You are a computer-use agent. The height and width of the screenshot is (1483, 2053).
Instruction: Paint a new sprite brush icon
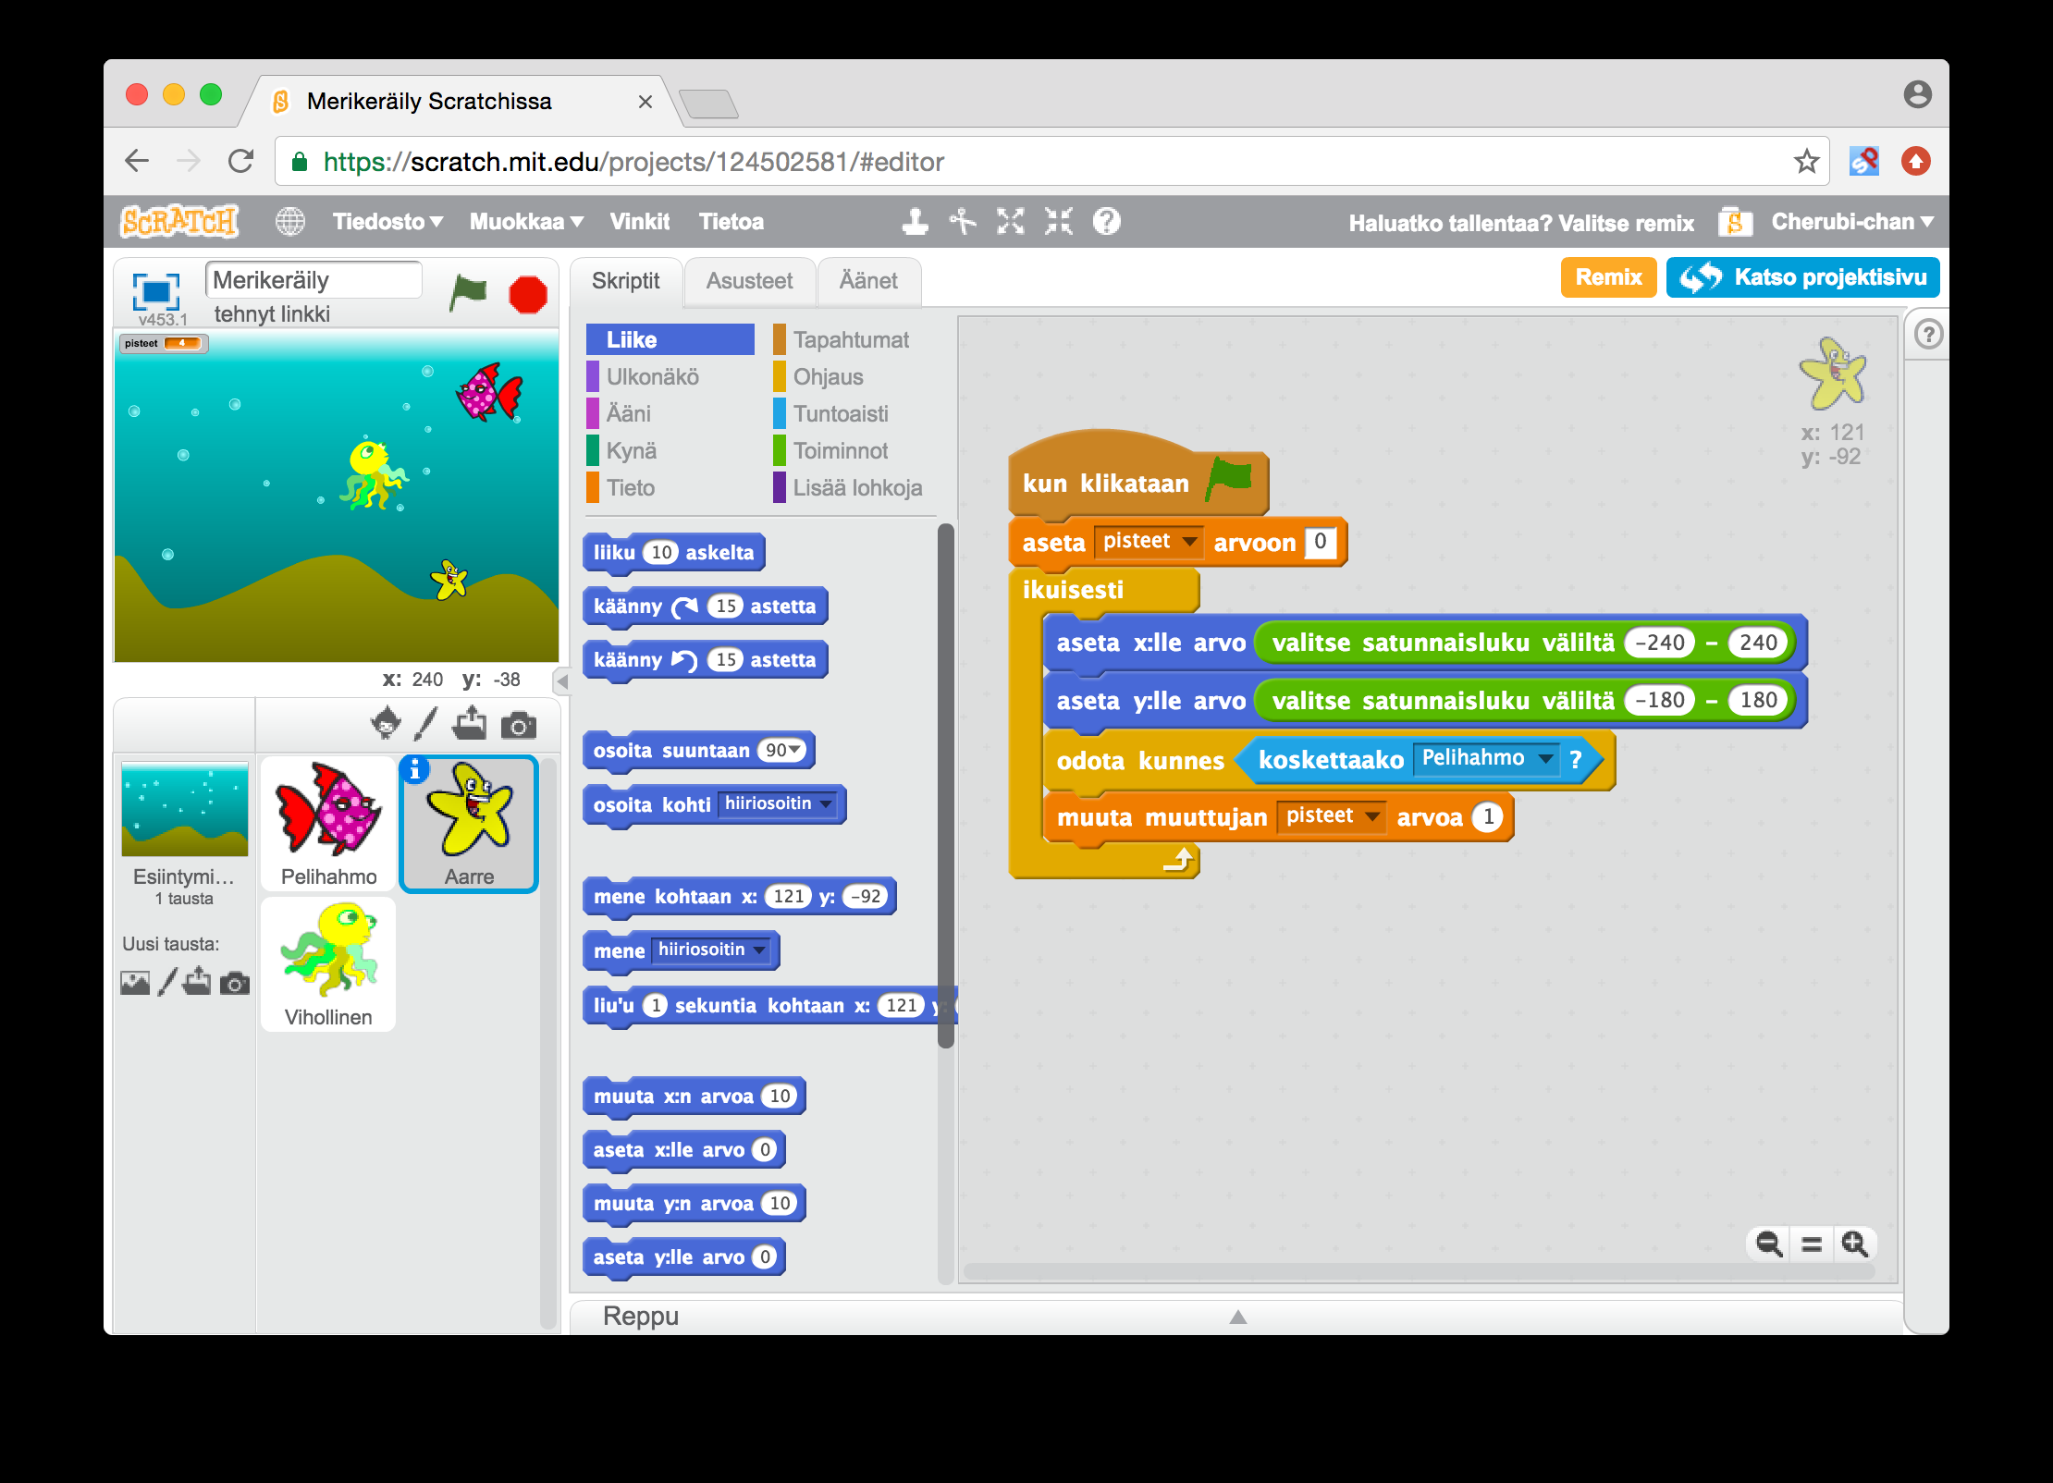point(425,724)
